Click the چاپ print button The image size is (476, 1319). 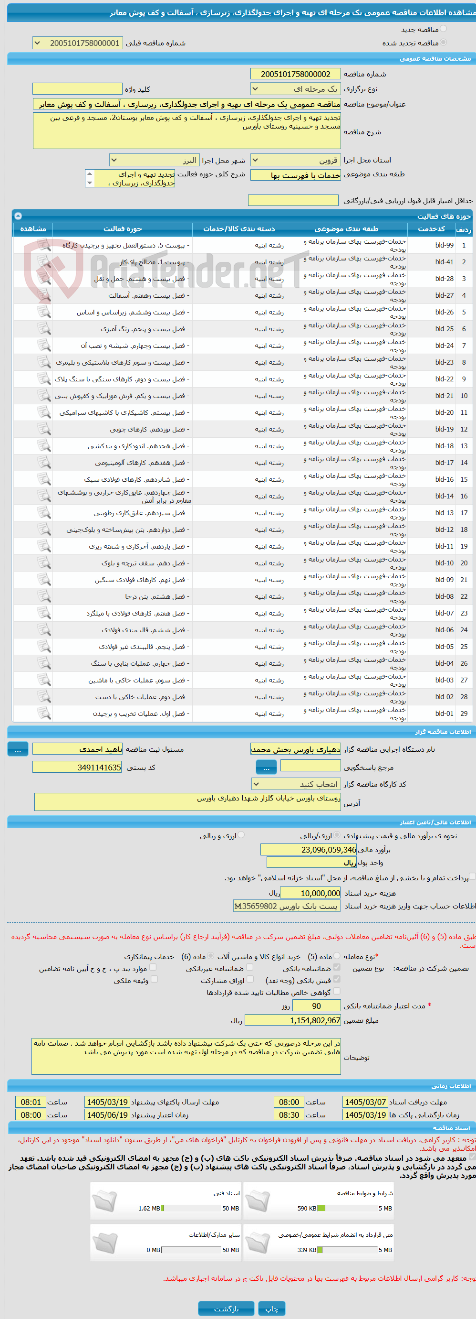click(271, 1308)
